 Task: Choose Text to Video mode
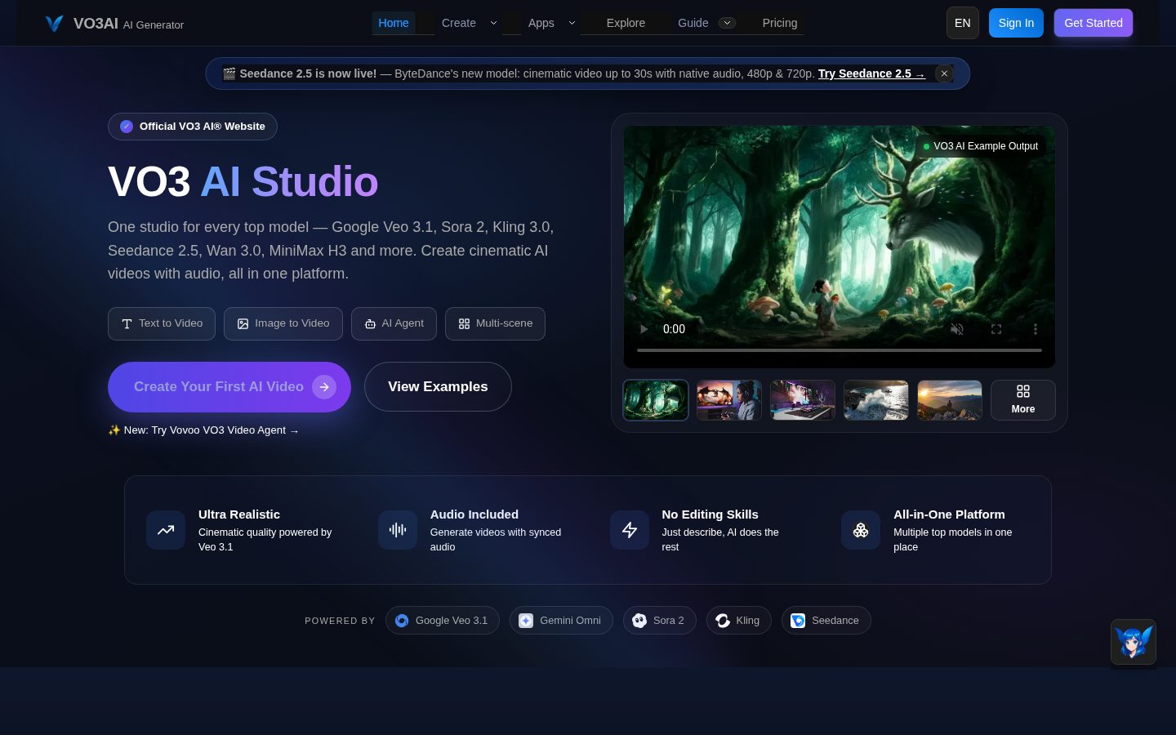point(162,323)
